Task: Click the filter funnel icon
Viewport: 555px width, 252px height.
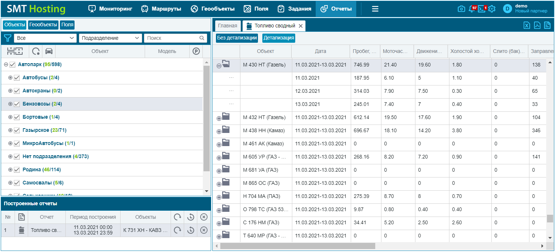Action: tap(7, 38)
